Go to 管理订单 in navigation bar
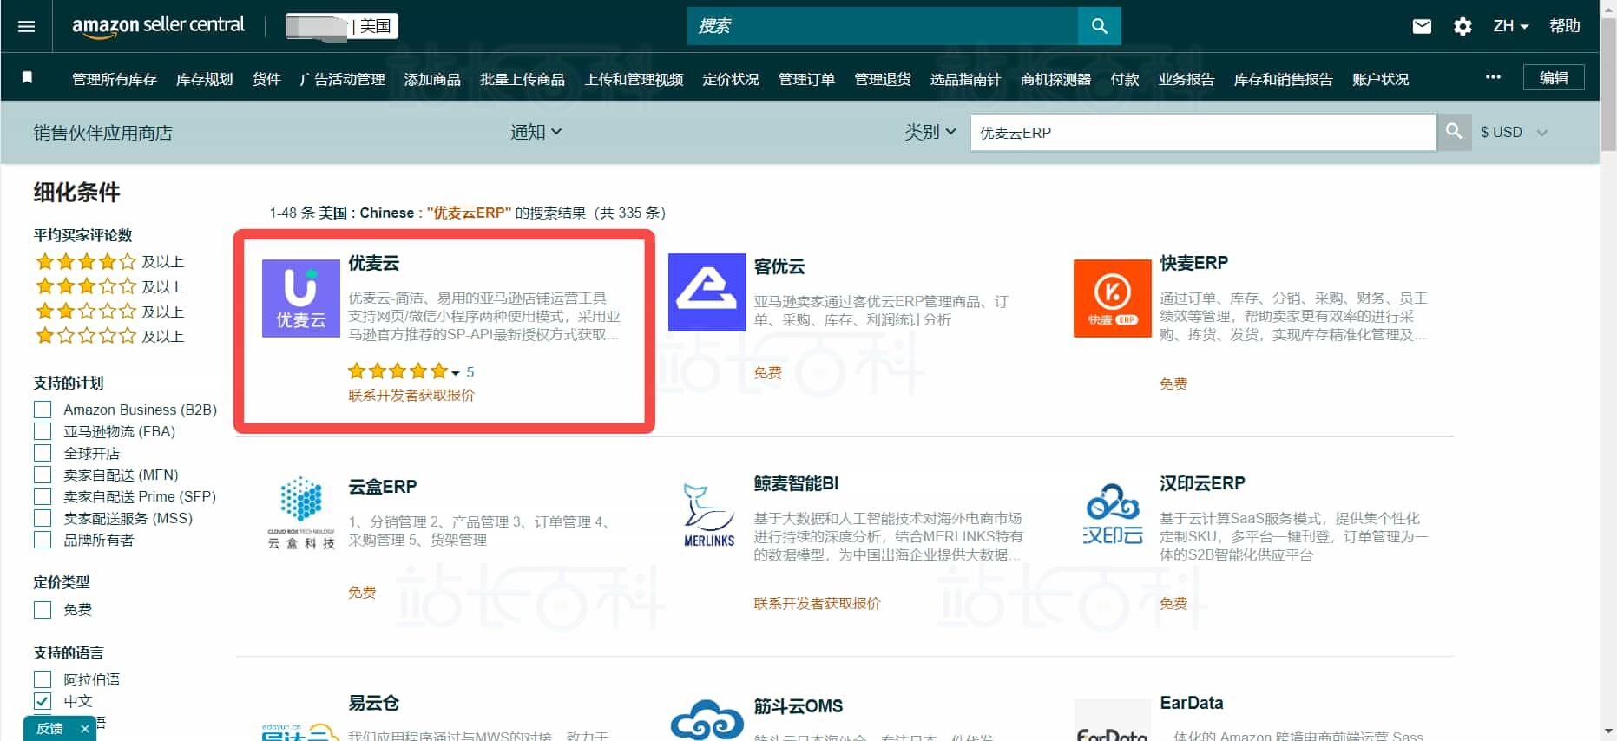Image resolution: width=1617 pixels, height=741 pixels. pos(806,79)
